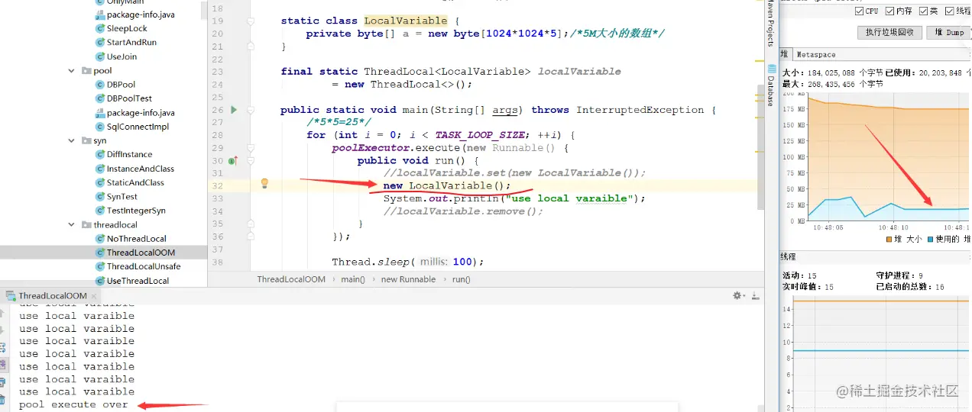Click the SqlConnectImpl class icon
The image size is (972, 412).
(100, 127)
